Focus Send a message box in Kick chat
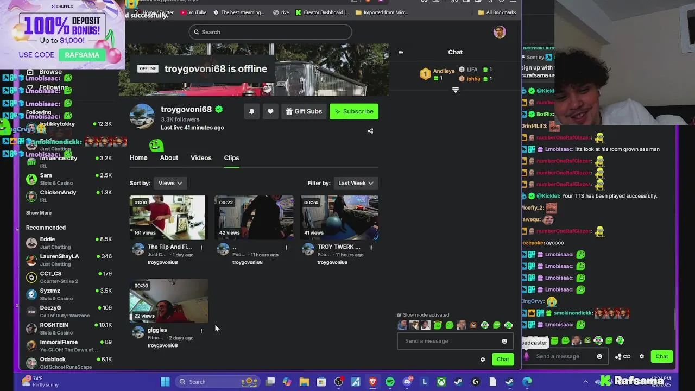The image size is (695, 391). (455, 341)
